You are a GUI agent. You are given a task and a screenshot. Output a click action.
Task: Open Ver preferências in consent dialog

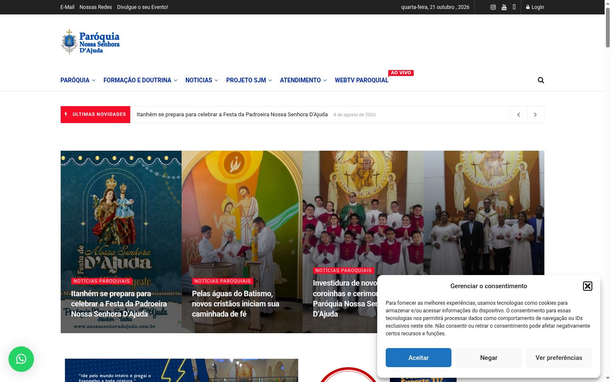pos(559,358)
